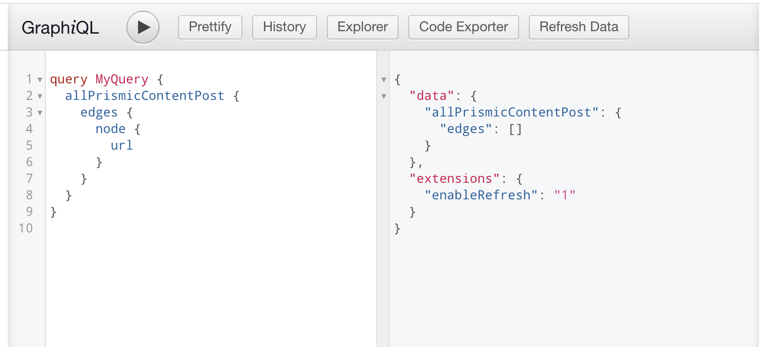Click Refresh Data button

click(579, 27)
